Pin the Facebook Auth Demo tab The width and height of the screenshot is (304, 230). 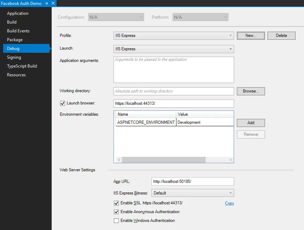(46, 3)
